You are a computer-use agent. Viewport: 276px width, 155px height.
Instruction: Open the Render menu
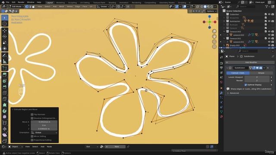[21, 2]
